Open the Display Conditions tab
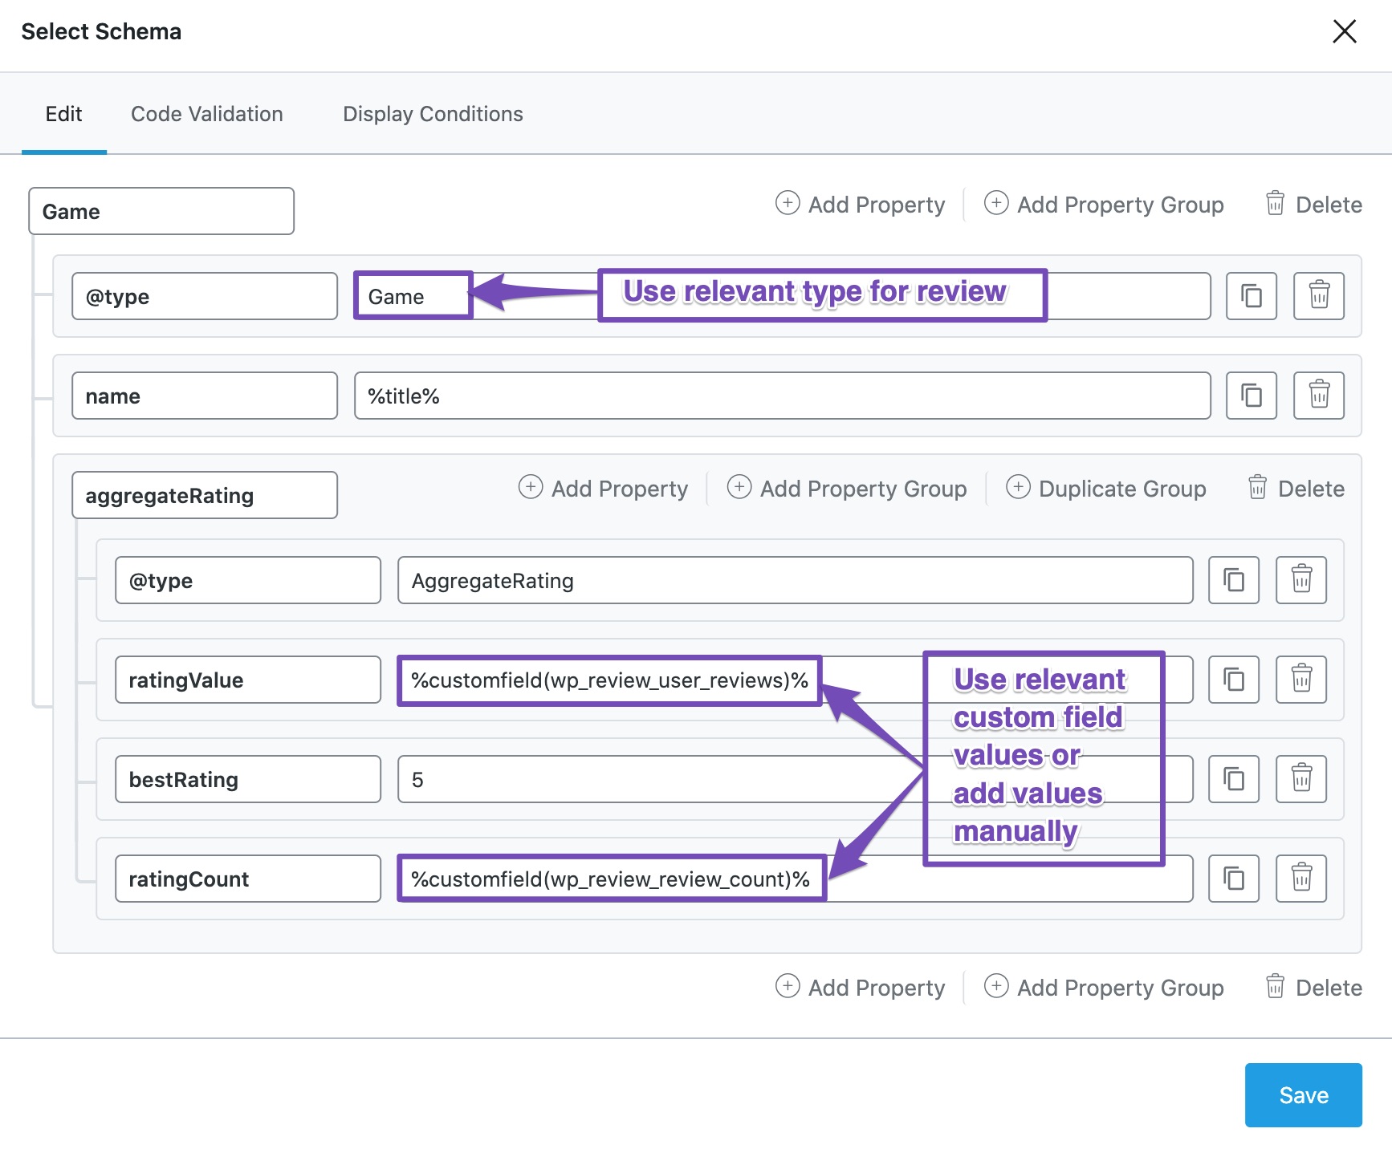Screen dimensions: 1392x1161 point(433,114)
